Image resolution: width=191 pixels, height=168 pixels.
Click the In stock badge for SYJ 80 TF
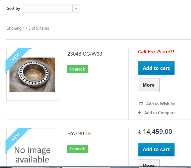point(77,149)
